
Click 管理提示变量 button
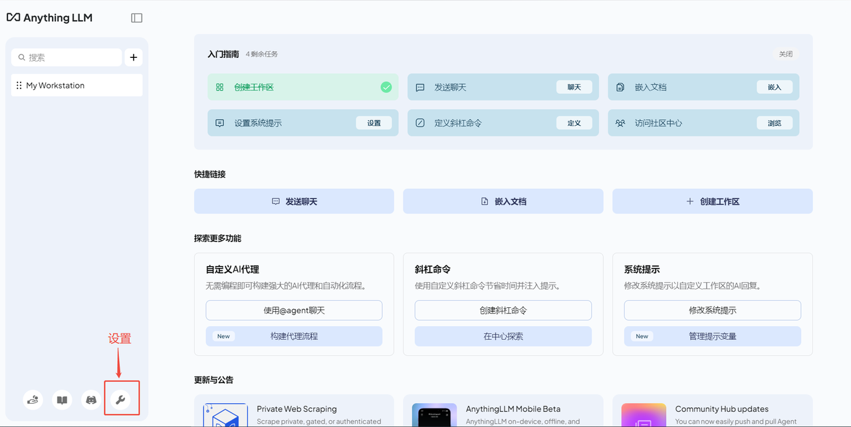click(712, 336)
